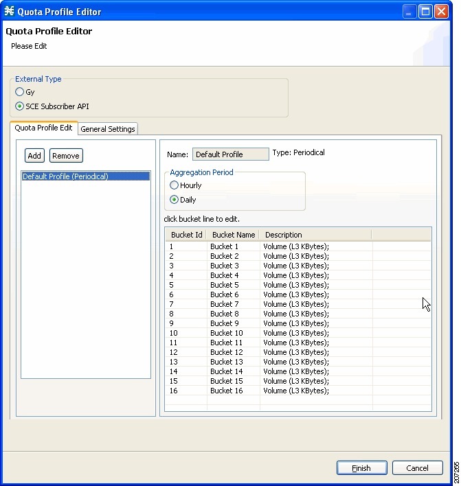
Task: Select the Bucket 16 name cell
Action: [234, 391]
